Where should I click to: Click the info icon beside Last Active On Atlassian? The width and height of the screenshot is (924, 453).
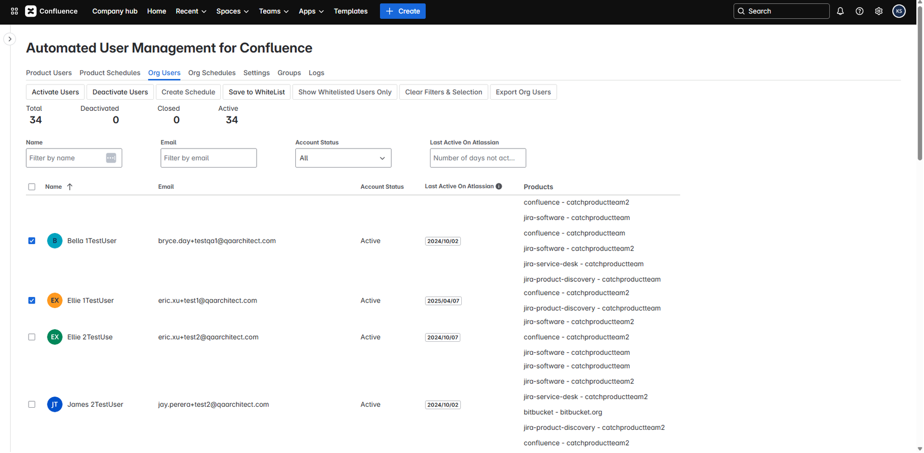tap(499, 186)
